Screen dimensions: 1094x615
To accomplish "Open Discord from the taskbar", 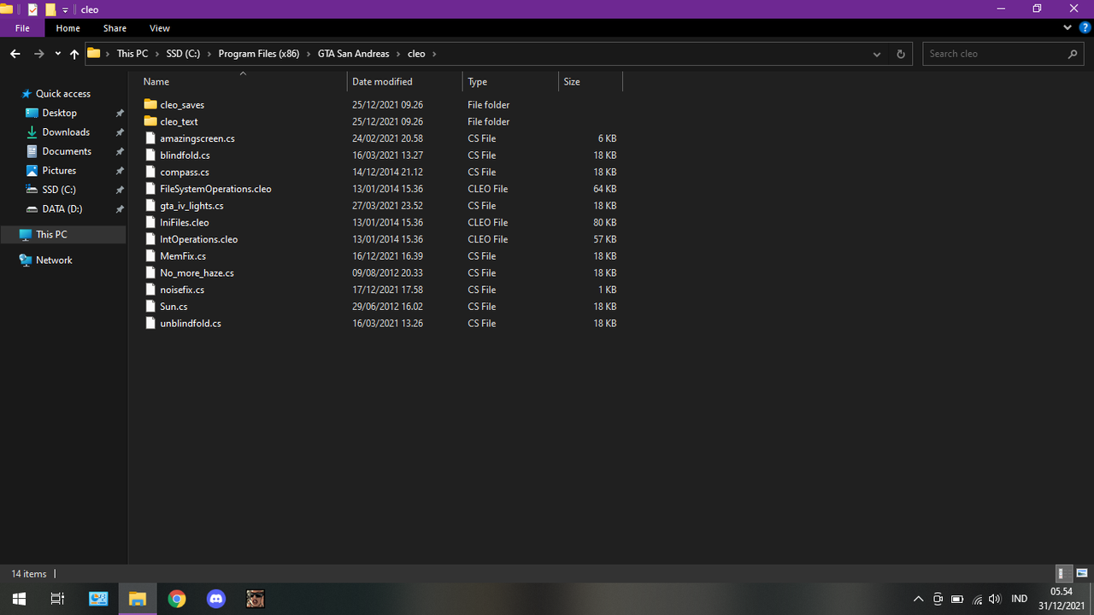I will coord(216,599).
